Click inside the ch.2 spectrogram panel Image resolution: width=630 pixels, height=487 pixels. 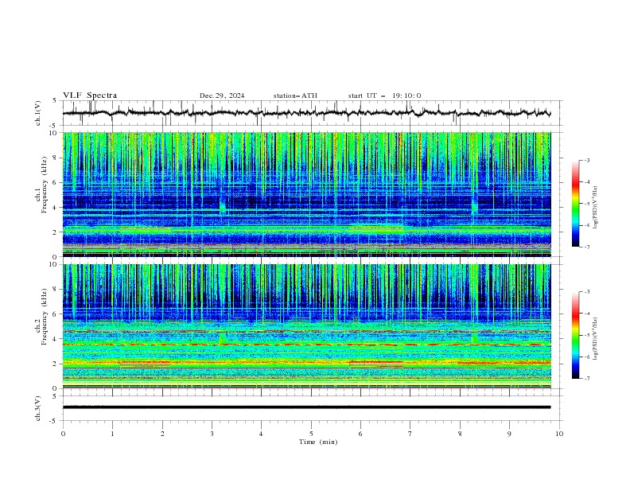(306, 326)
